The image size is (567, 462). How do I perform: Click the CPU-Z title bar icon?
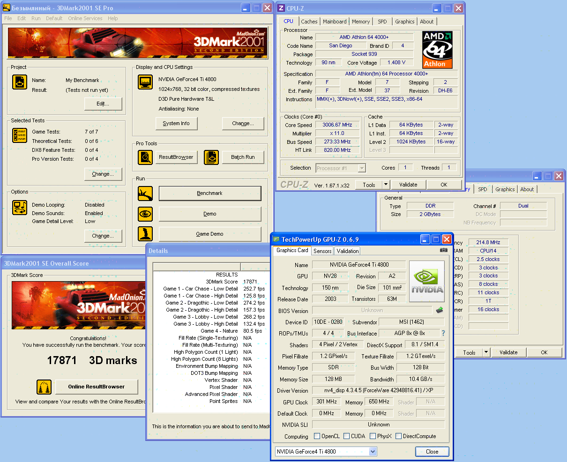[282, 8]
